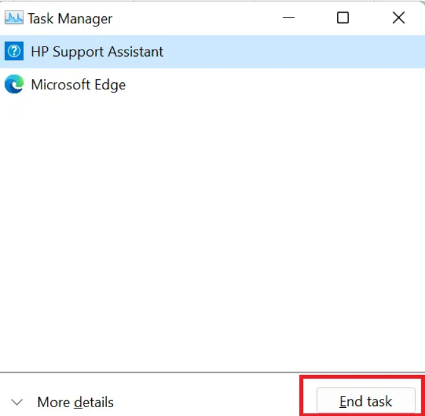Click the More details text label

(x=75, y=402)
